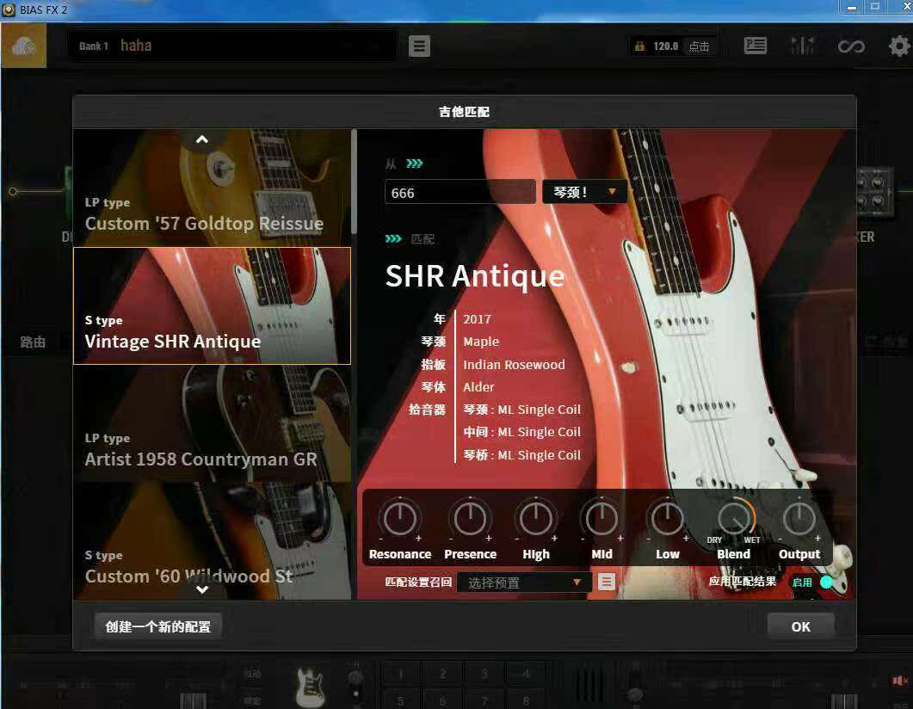
Task: Click the 120.0 tempo value
Action: 665,46
